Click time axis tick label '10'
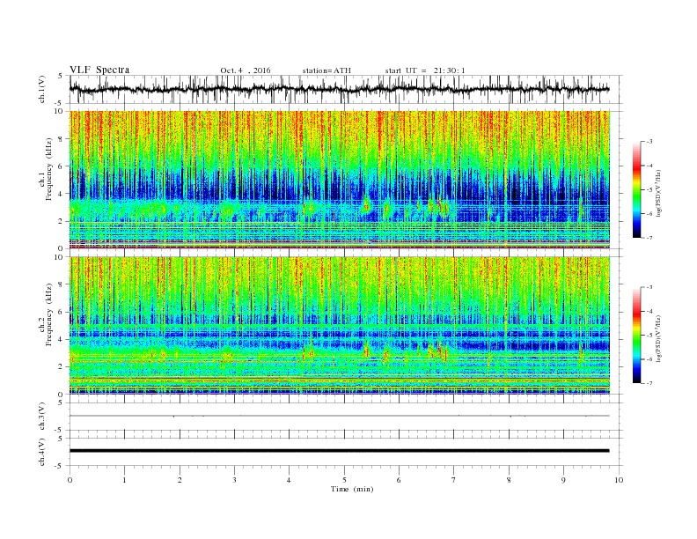Viewport: 697px width, 539px height. 619,480
